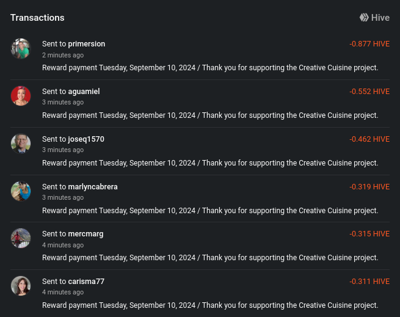400x317 pixels.
Task: Click the Hive logo icon
Action: coord(364,18)
